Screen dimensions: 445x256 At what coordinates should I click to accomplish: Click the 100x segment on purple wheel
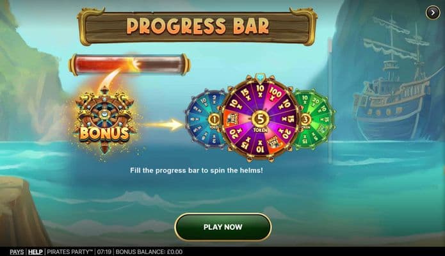[x=275, y=94]
